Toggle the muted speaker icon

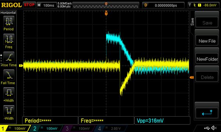tap(214, 128)
